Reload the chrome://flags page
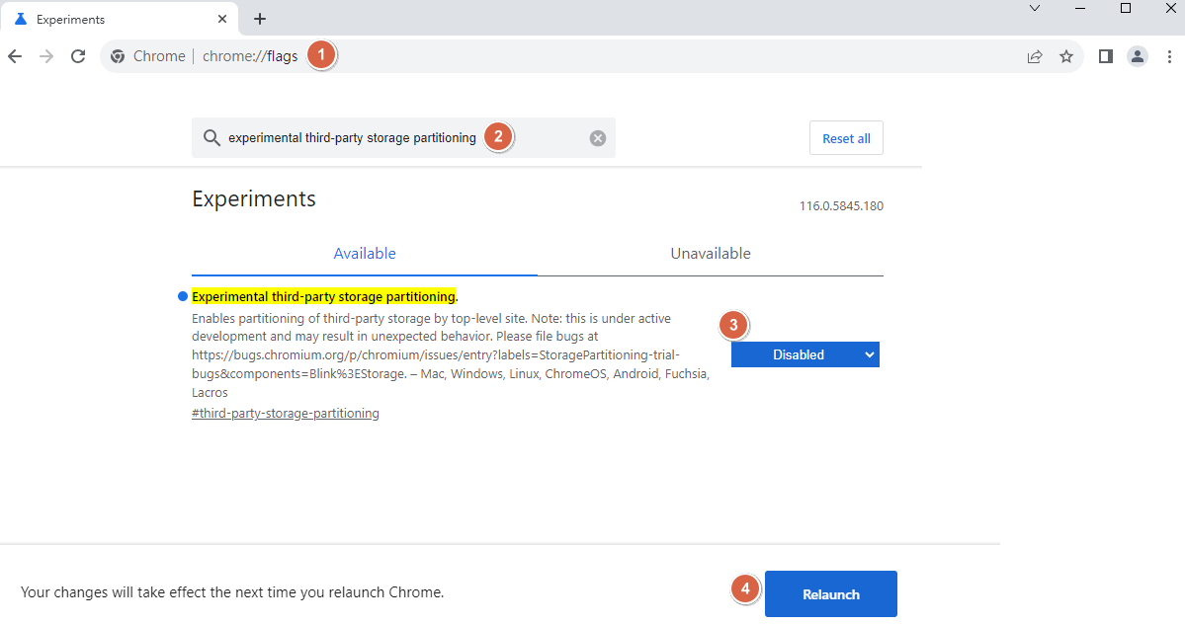This screenshot has height=625, width=1185. point(78,56)
